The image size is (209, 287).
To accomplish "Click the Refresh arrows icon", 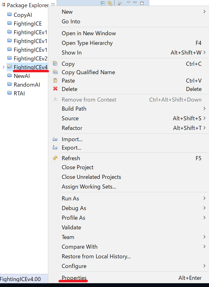I will click(55, 158).
